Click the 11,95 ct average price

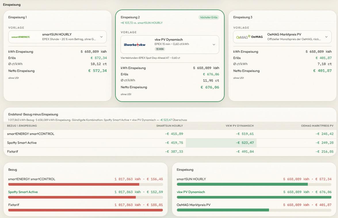click(211, 80)
